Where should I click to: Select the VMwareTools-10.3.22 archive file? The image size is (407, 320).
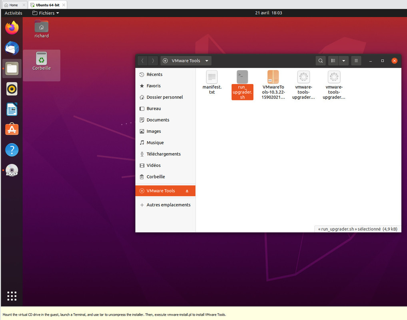273,85
